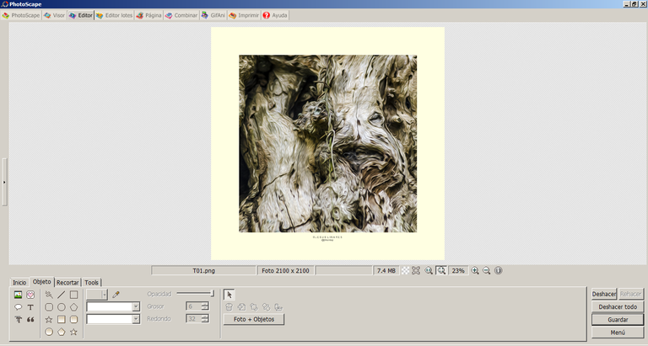Open the Menú button
This screenshot has width=648, height=346.
tap(618, 333)
